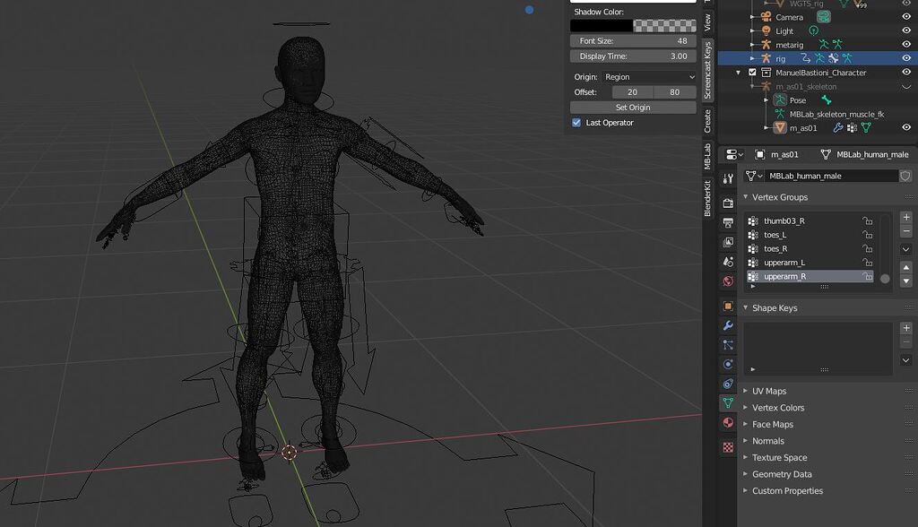The image size is (918, 527).
Task: Open the mesh data browse dropdown
Action: (x=753, y=176)
